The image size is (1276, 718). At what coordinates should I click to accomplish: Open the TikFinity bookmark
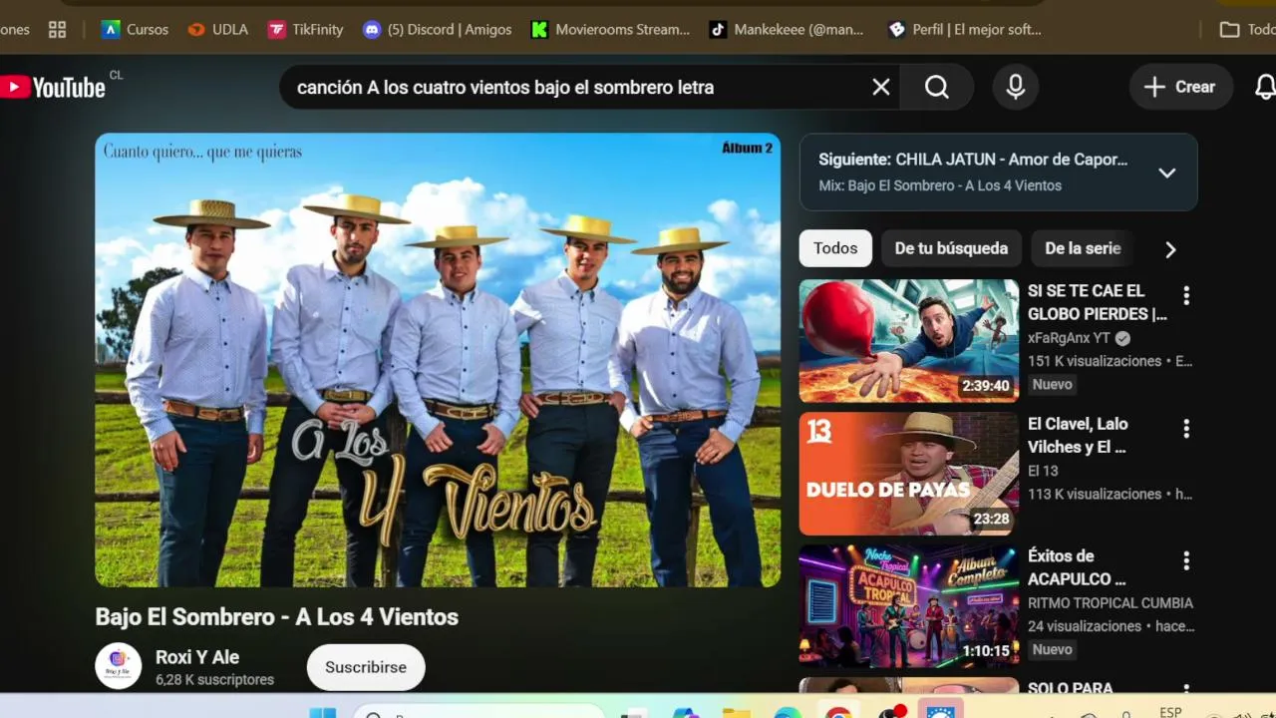[x=306, y=30]
